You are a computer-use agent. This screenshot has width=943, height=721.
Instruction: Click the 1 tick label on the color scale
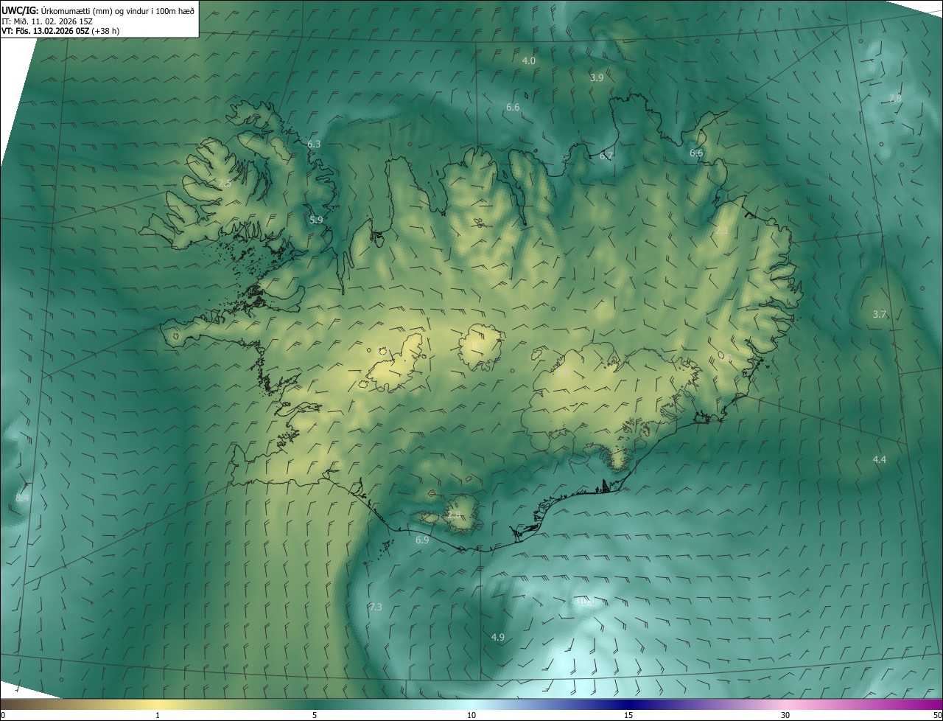(158, 715)
